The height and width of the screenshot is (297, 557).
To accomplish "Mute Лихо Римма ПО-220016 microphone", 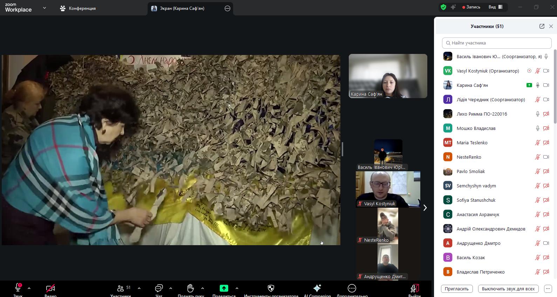I will (537, 114).
